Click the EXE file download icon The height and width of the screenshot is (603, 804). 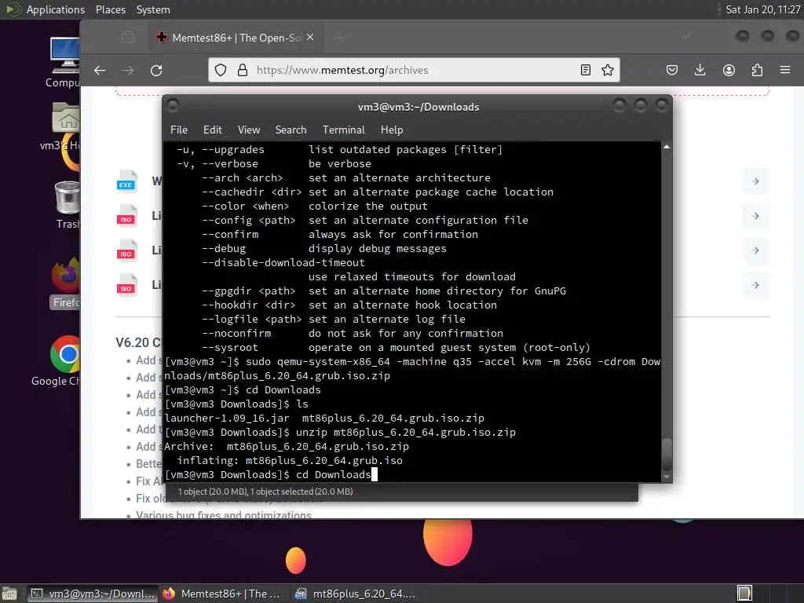tap(126, 181)
